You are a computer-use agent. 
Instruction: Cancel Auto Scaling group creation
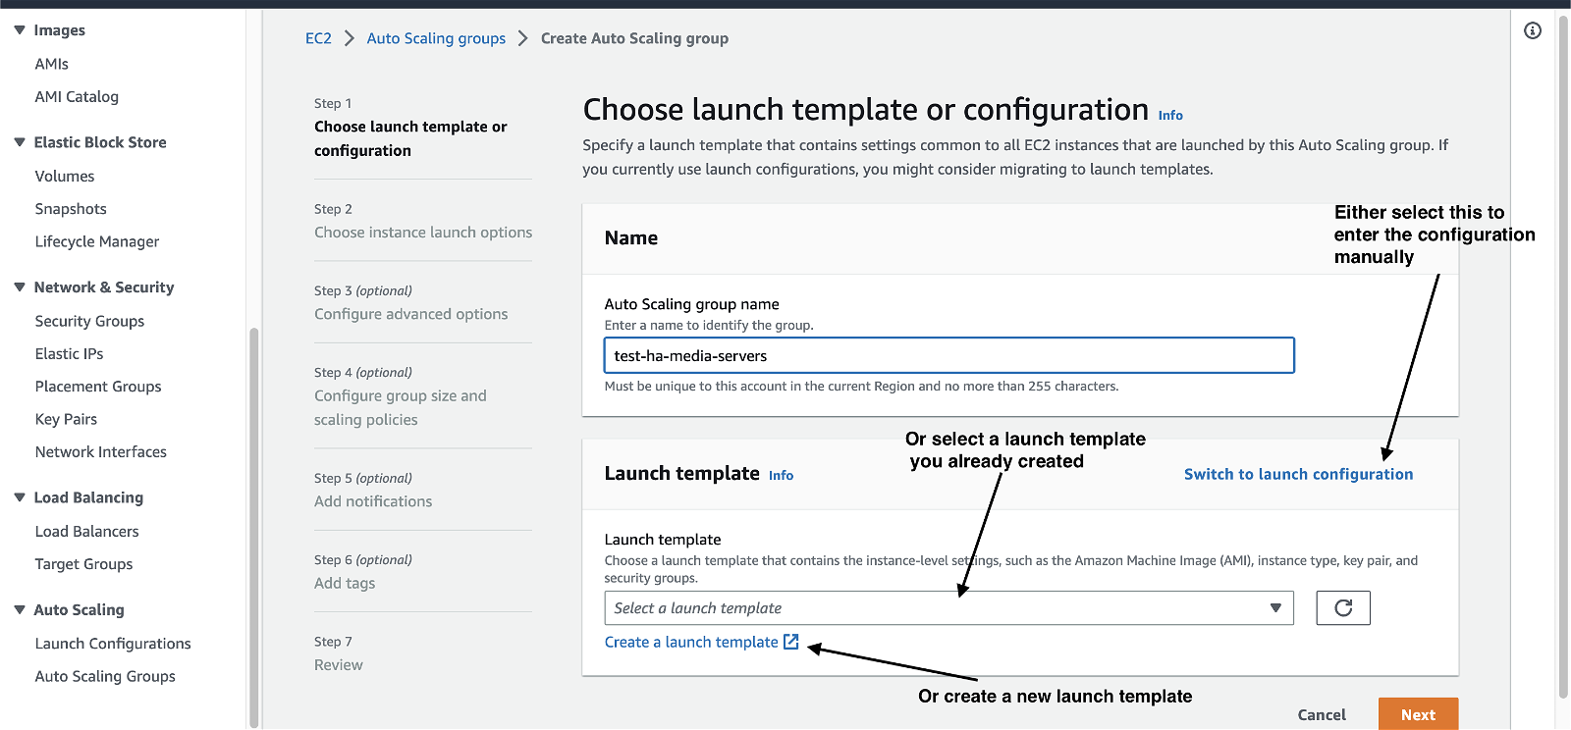(1322, 714)
